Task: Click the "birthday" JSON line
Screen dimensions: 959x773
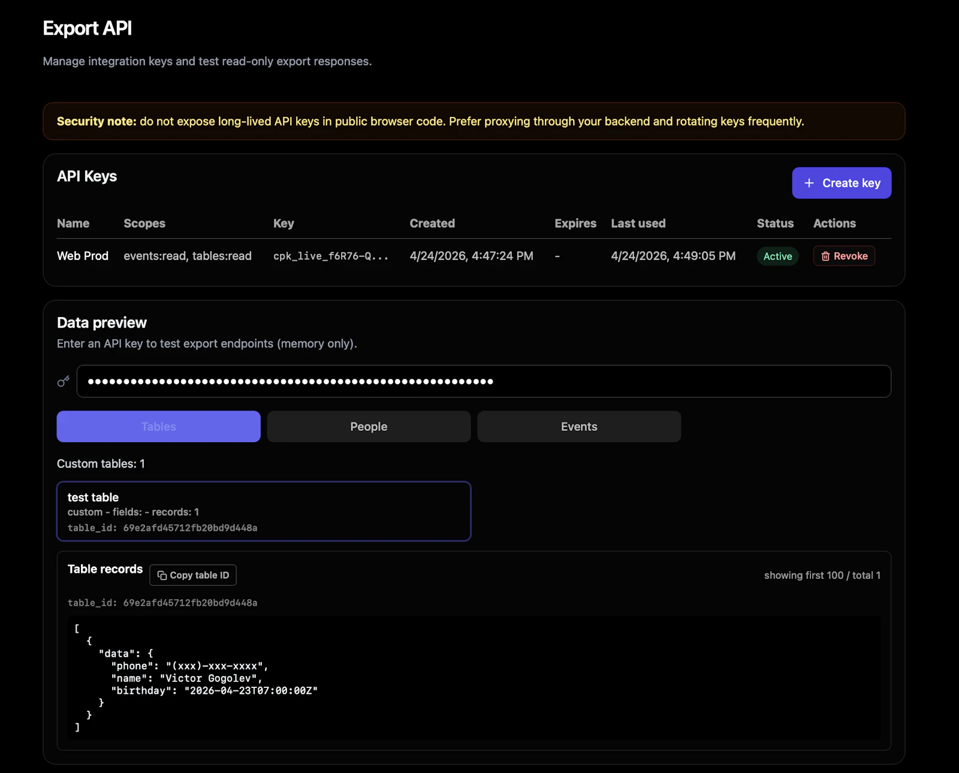Action: click(x=214, y=690)
